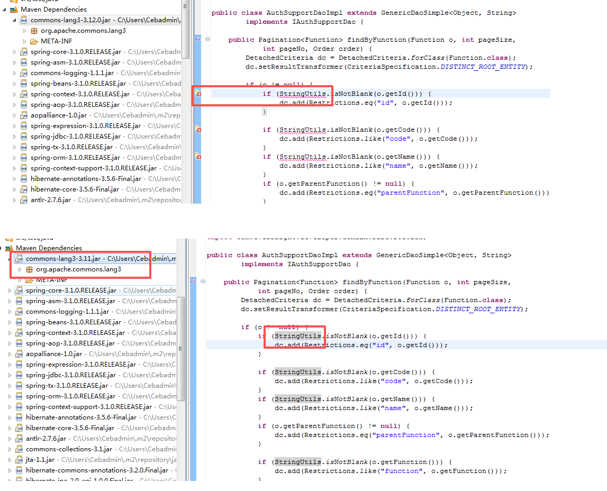The height and width of the screenshot is (491, 607).
Task: Expand spring-expression jar in the lower tree
Action: click(10, 365)
